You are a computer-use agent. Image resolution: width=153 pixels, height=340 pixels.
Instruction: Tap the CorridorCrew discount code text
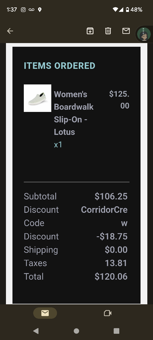coord(104,216)
